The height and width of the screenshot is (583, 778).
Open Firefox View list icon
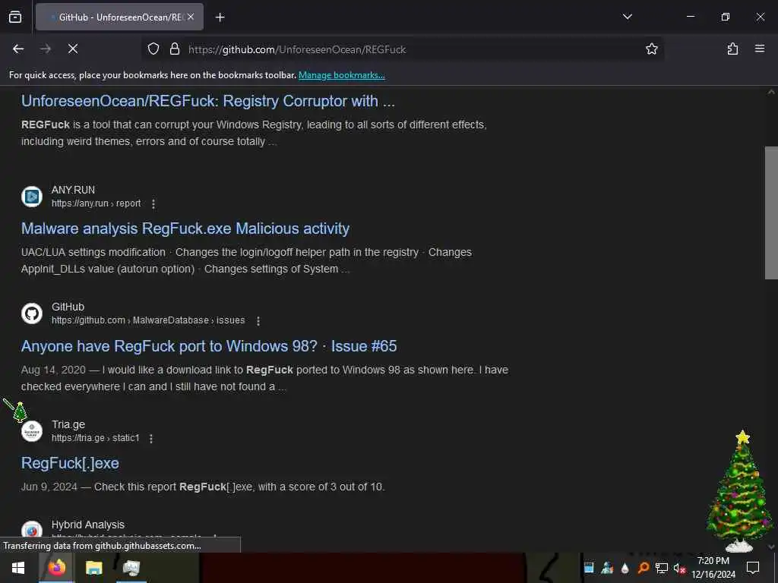[x=15, y=17]
